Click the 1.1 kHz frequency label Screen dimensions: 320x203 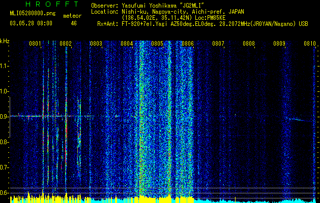pyautogui.click(x=5, y=66)
